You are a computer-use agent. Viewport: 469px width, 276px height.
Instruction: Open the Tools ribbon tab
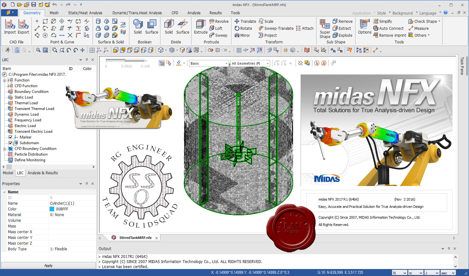235,13
